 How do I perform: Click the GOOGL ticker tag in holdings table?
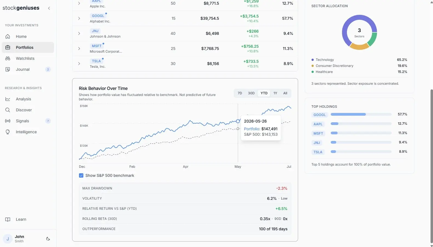click(98, 16)
